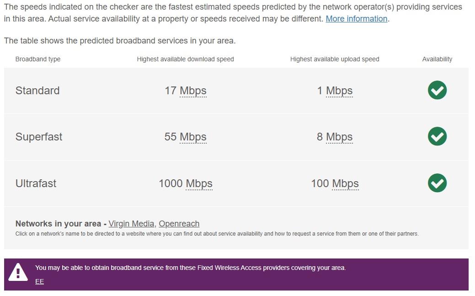Click Mbps abbreviation beside 8 upload speed
Screen dimensions: 475x296
pos(339,137)
